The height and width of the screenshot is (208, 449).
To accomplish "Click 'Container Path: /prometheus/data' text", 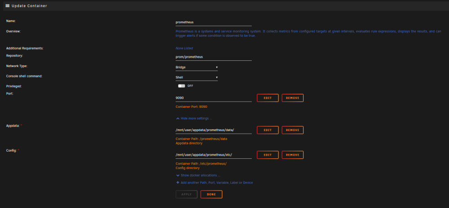I will [201, 139].
